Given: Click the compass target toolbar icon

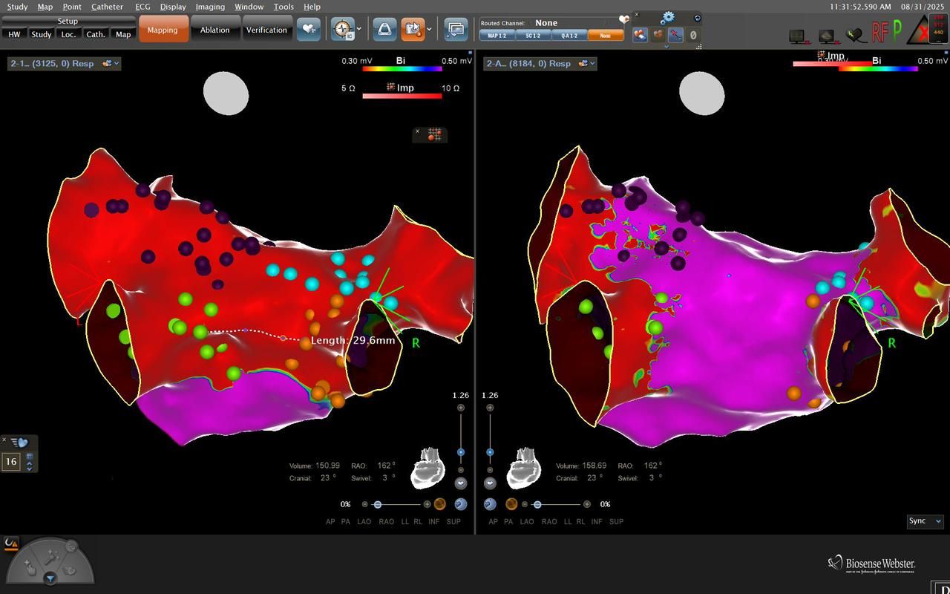Looking at the screenshot, I should (342, 30).
